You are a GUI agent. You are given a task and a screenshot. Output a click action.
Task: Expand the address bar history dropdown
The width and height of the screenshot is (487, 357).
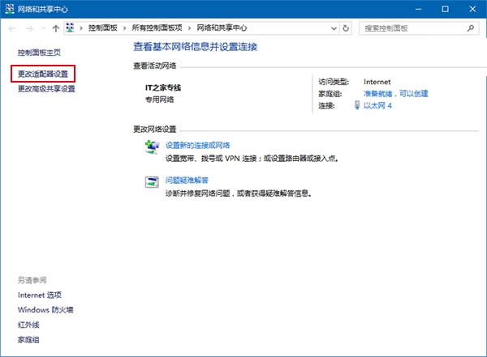click(330, 28)
